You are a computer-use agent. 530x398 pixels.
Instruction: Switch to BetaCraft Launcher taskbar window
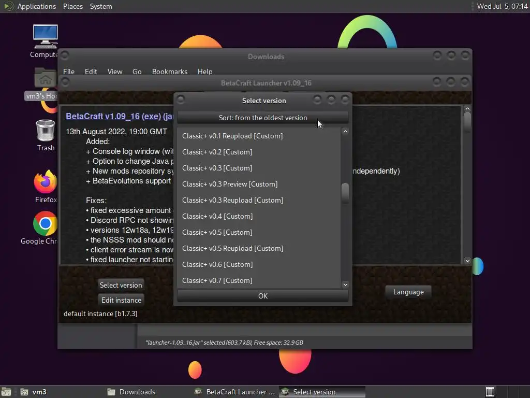(x=235, y=392)
